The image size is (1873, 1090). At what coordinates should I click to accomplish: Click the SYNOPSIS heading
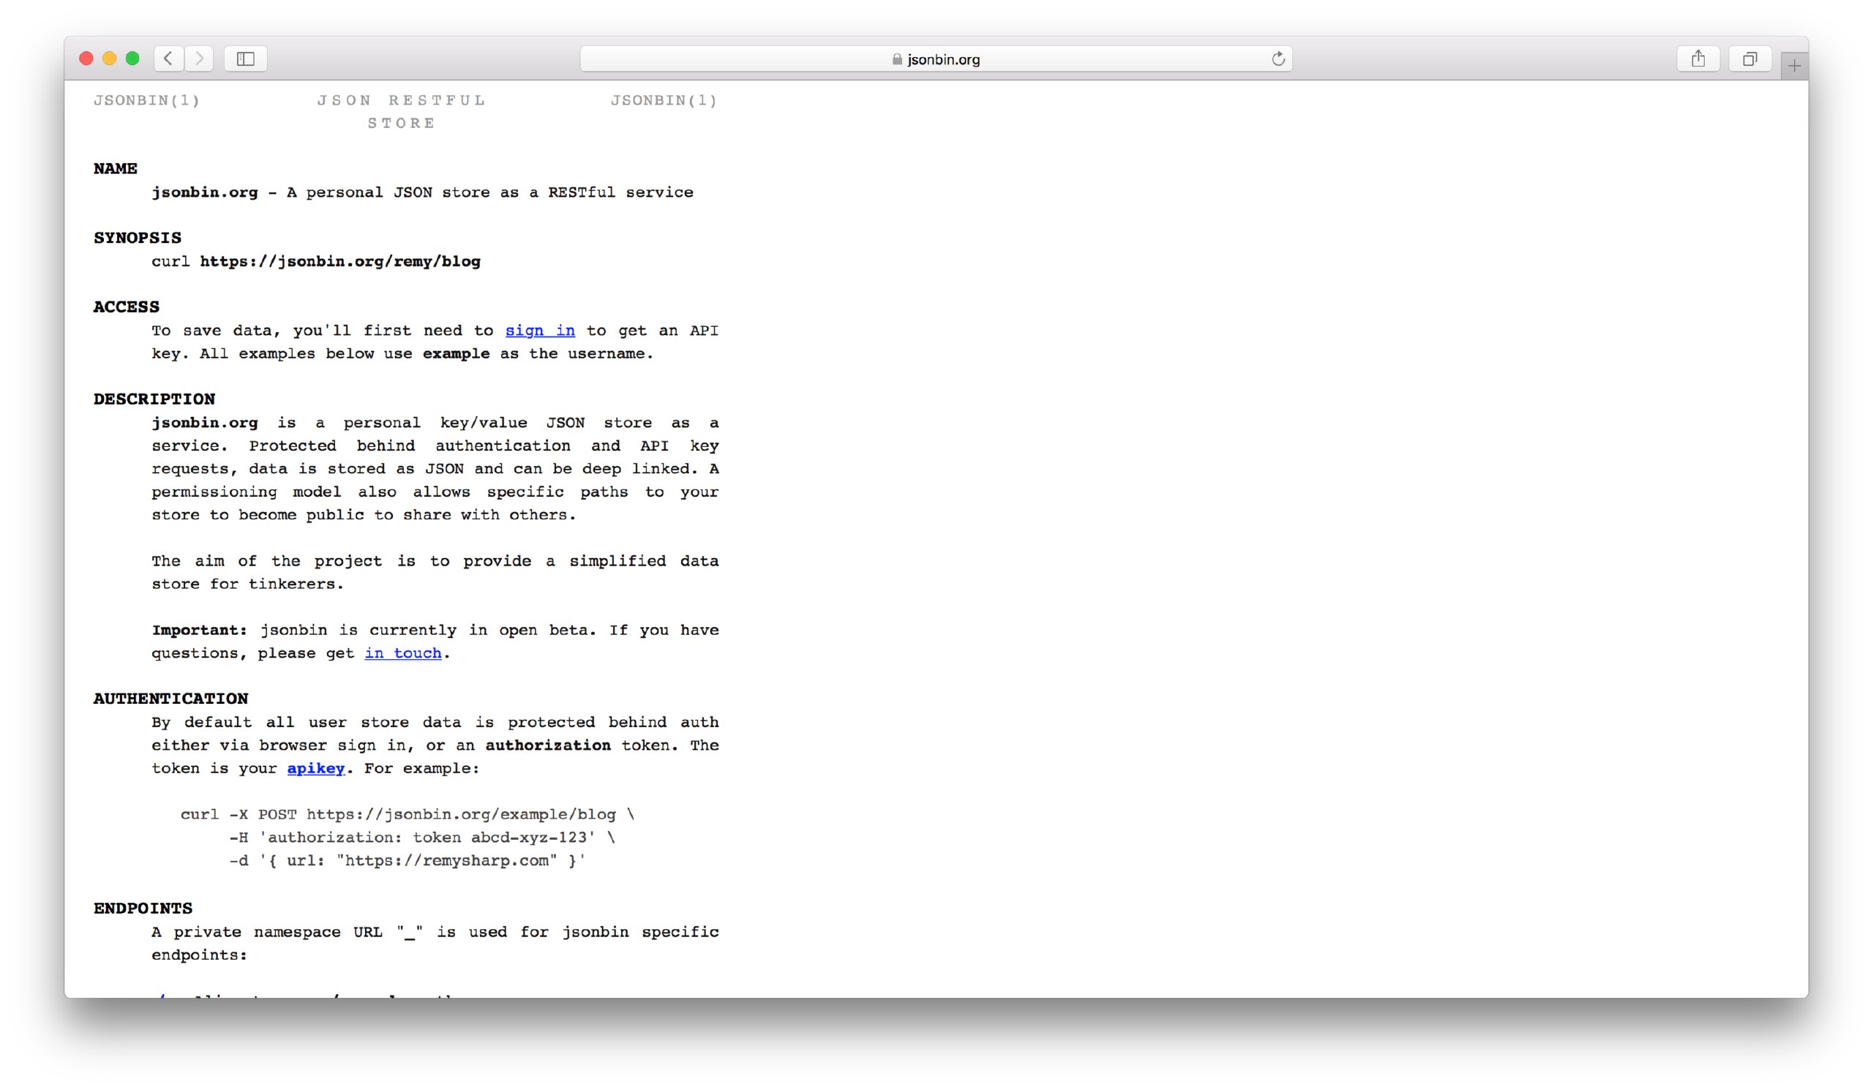(138, 238)
